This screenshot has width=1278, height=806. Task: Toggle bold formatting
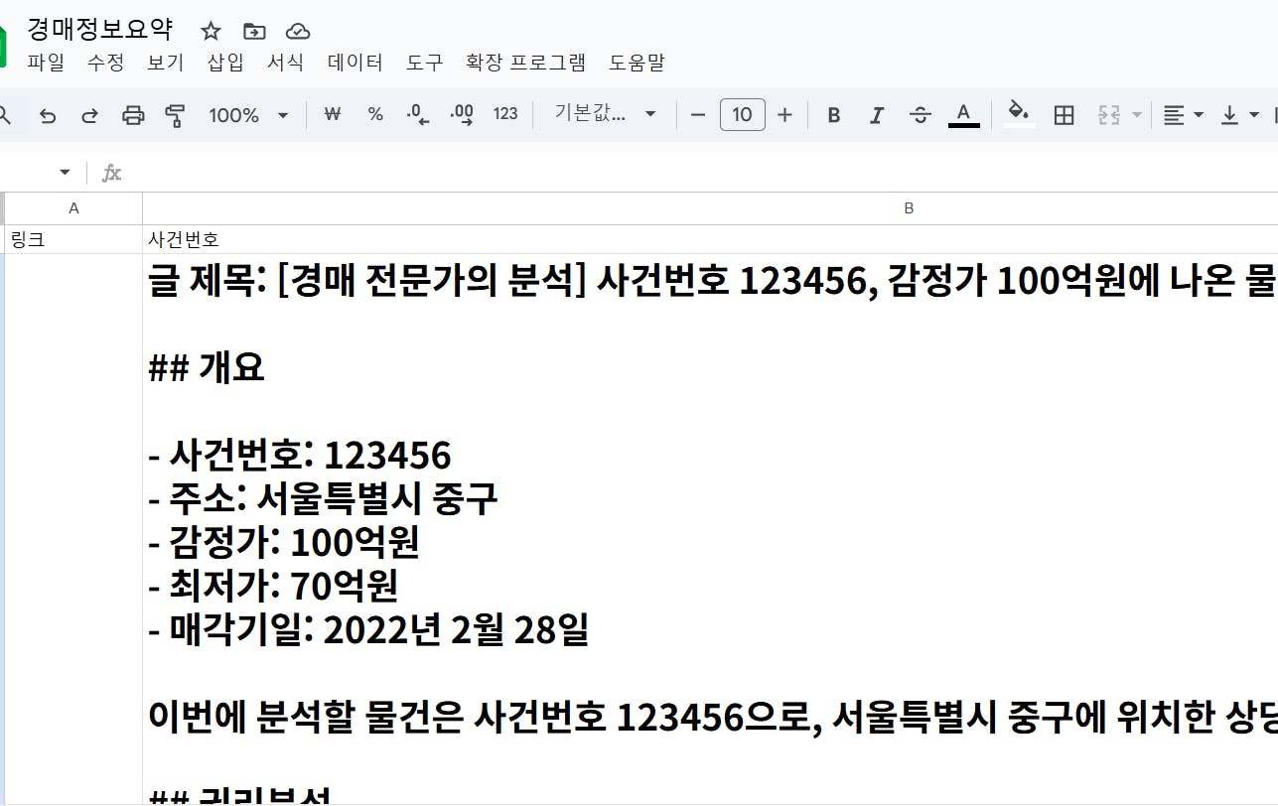tap(834, 115)
